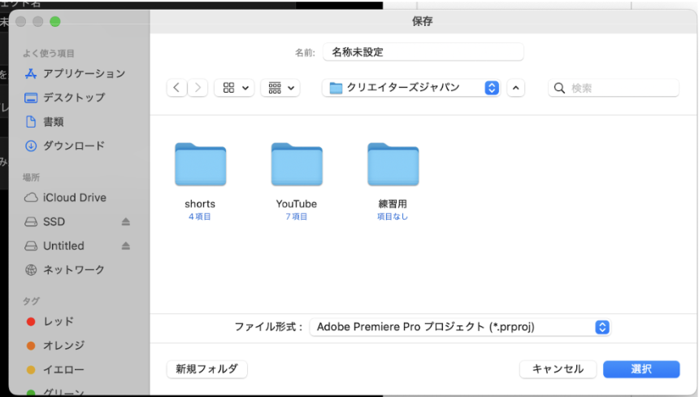Click the back navigation arrow
Screen dimensions: 699x397
coord(177,88)
